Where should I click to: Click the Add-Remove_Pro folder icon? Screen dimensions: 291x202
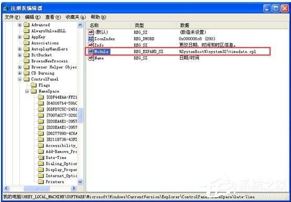click(x=41, y=152)
